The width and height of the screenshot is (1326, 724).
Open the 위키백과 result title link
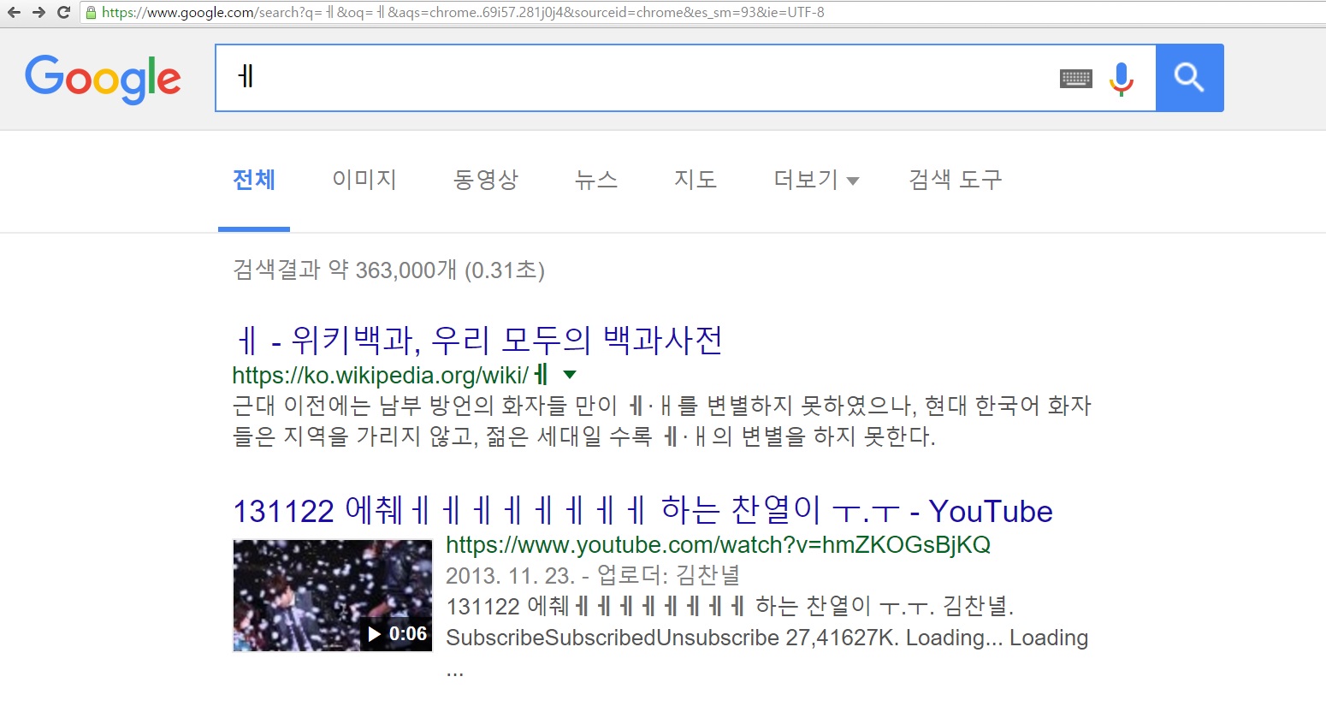click(x=479, y=340)
